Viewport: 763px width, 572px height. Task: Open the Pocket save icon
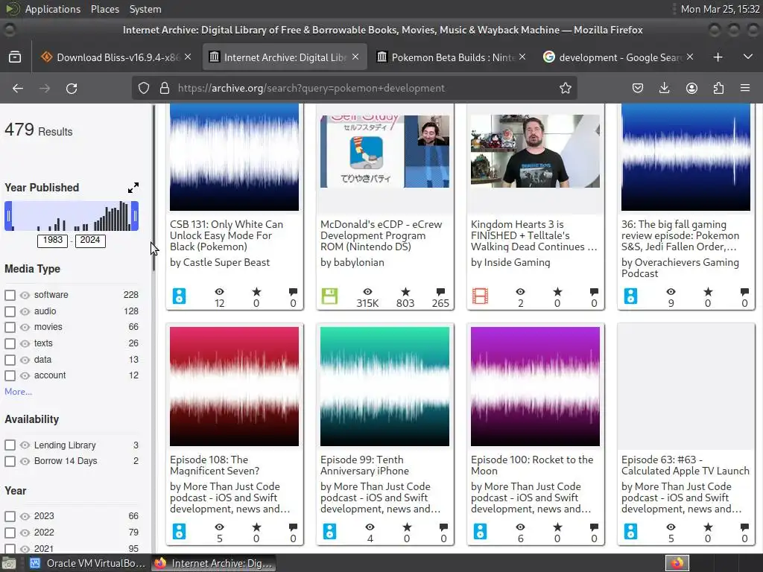pyautogui.click(x=638, y=88)
